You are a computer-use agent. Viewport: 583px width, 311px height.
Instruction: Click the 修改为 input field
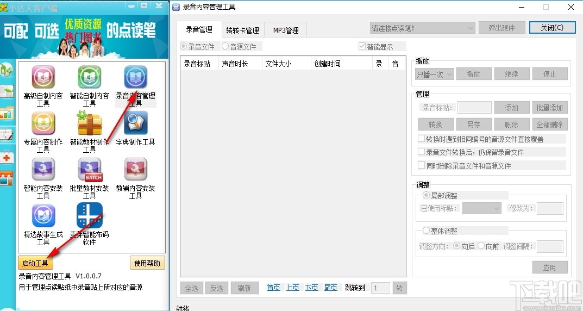click(x=550, y=208)
